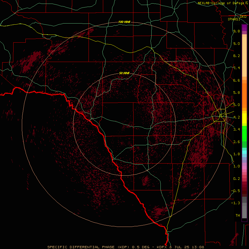The height and width of the screenshot is (249, 249).
Task: Pick the bright green segment of the color bar
Action: pos(244,133)
